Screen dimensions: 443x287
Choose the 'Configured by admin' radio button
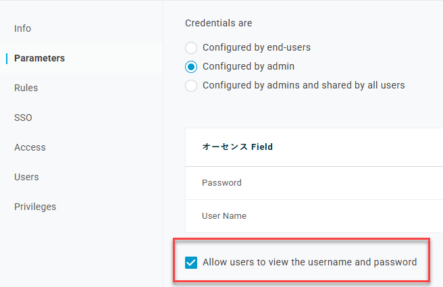[191, 67]
